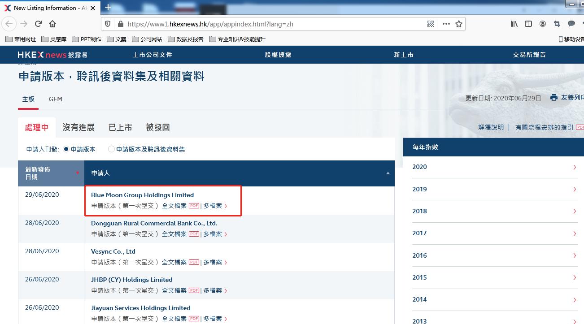This screenshot has height=324, width=584.
Task: Open the 灵感库 bookmarks folder
Action: pyautogui.click(x=54, y=39)
